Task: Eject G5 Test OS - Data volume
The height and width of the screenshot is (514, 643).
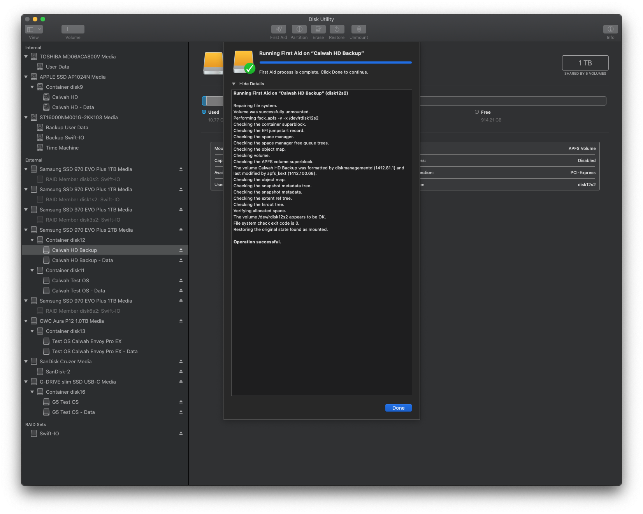Action: (181, 412)
